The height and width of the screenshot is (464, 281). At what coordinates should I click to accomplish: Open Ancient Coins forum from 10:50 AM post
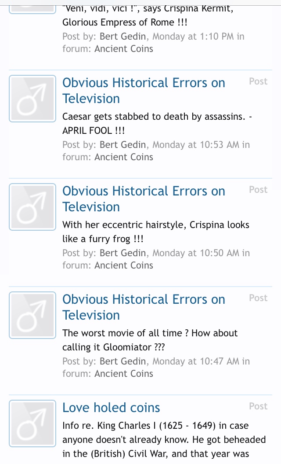coord(124,265)
